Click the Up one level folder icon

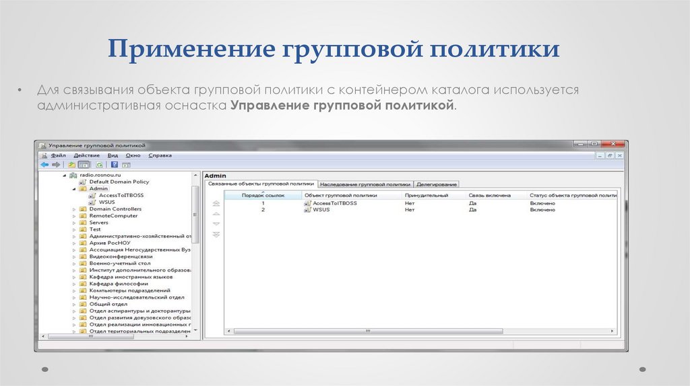[71, 165]
